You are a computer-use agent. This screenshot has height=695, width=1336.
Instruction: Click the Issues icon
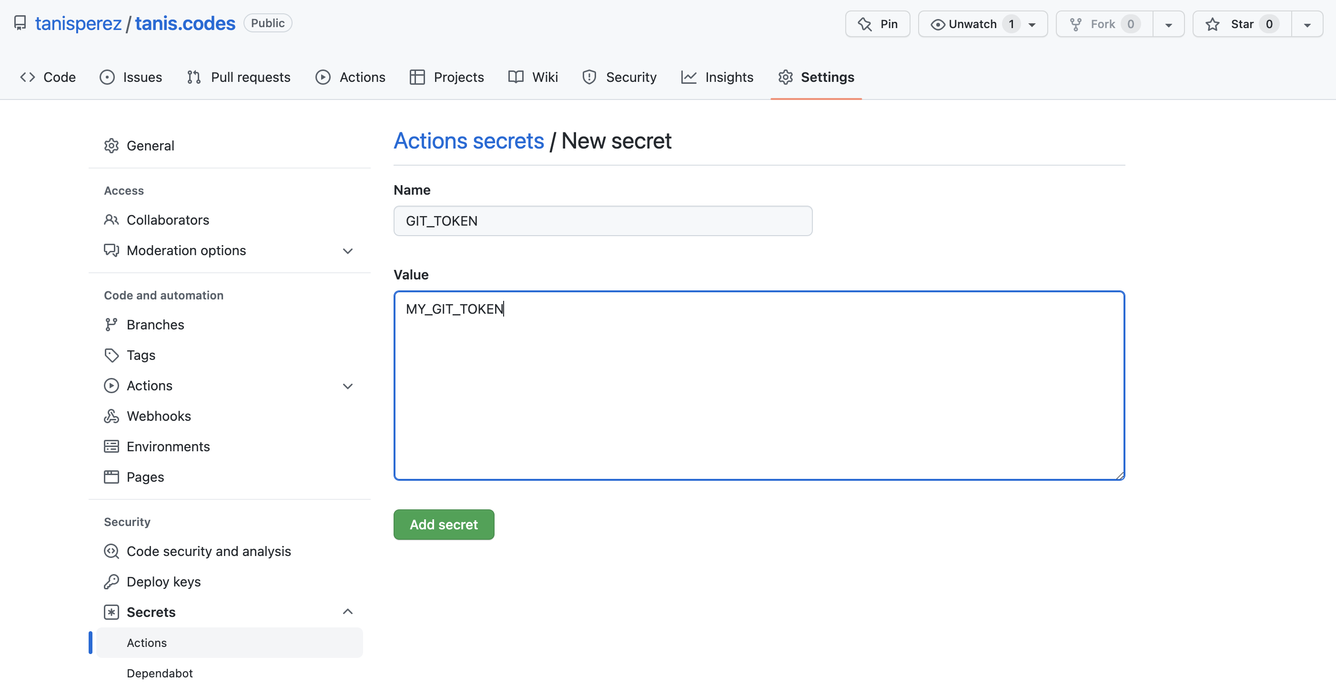pos(106,77)
